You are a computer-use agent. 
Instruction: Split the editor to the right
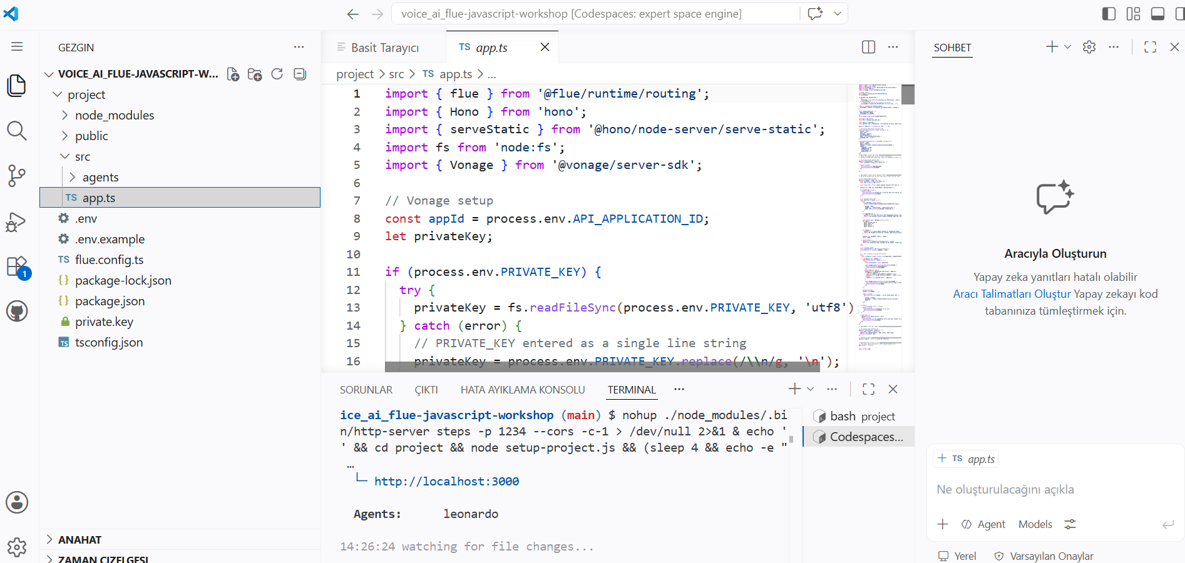coord(868,47)
